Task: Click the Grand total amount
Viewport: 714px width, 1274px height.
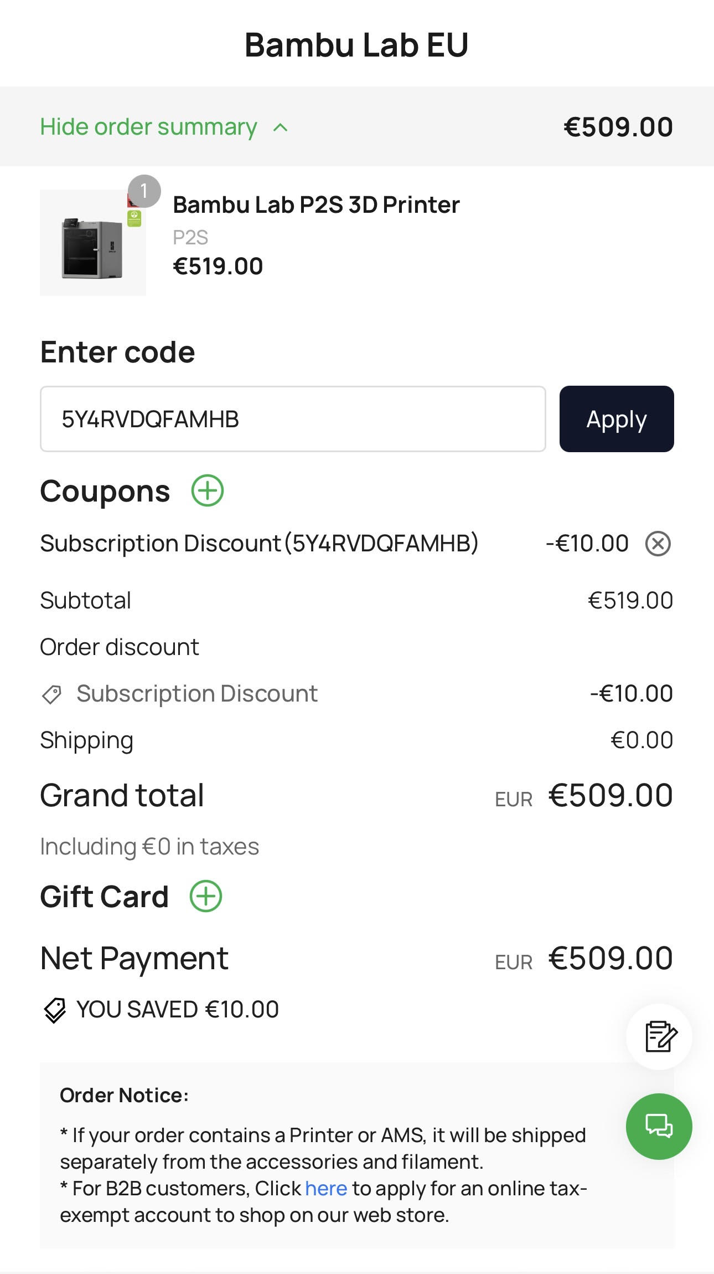Action: (610, 795)
